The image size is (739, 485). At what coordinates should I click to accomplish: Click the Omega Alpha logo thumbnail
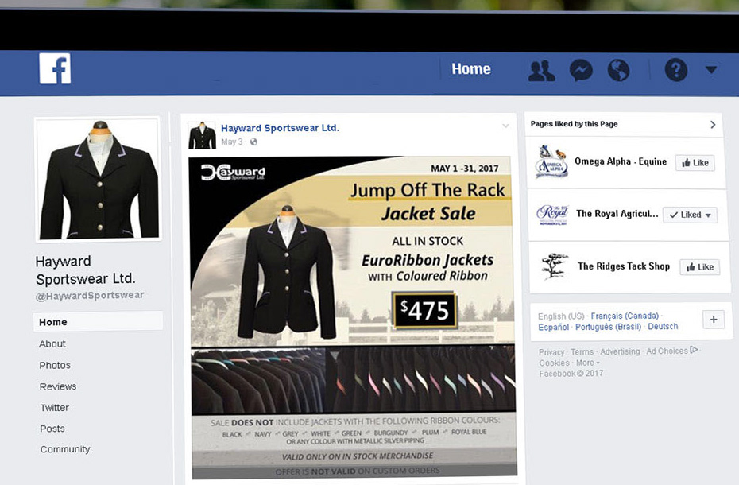(x=551, y=161)
